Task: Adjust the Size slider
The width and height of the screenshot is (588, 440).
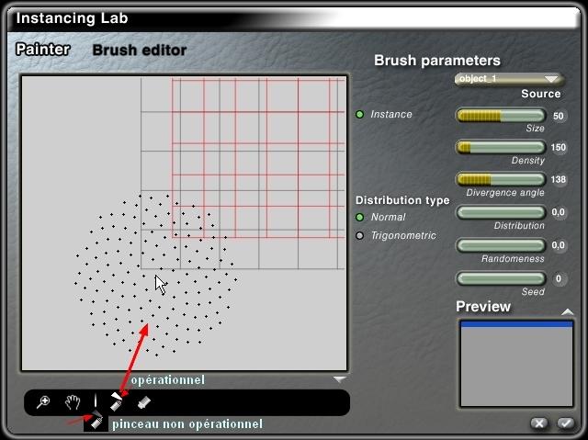Action: (x=501, y=116)
